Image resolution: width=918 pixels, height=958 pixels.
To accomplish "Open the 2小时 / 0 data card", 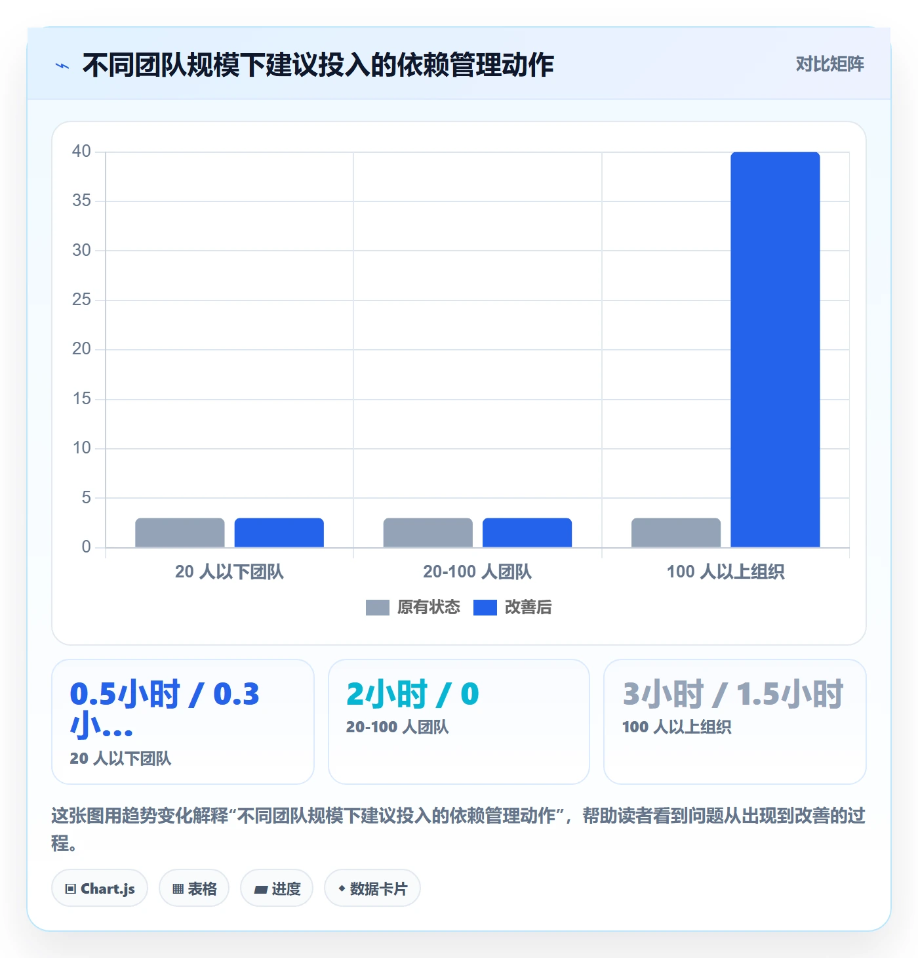I will click(x=459, y=722).
